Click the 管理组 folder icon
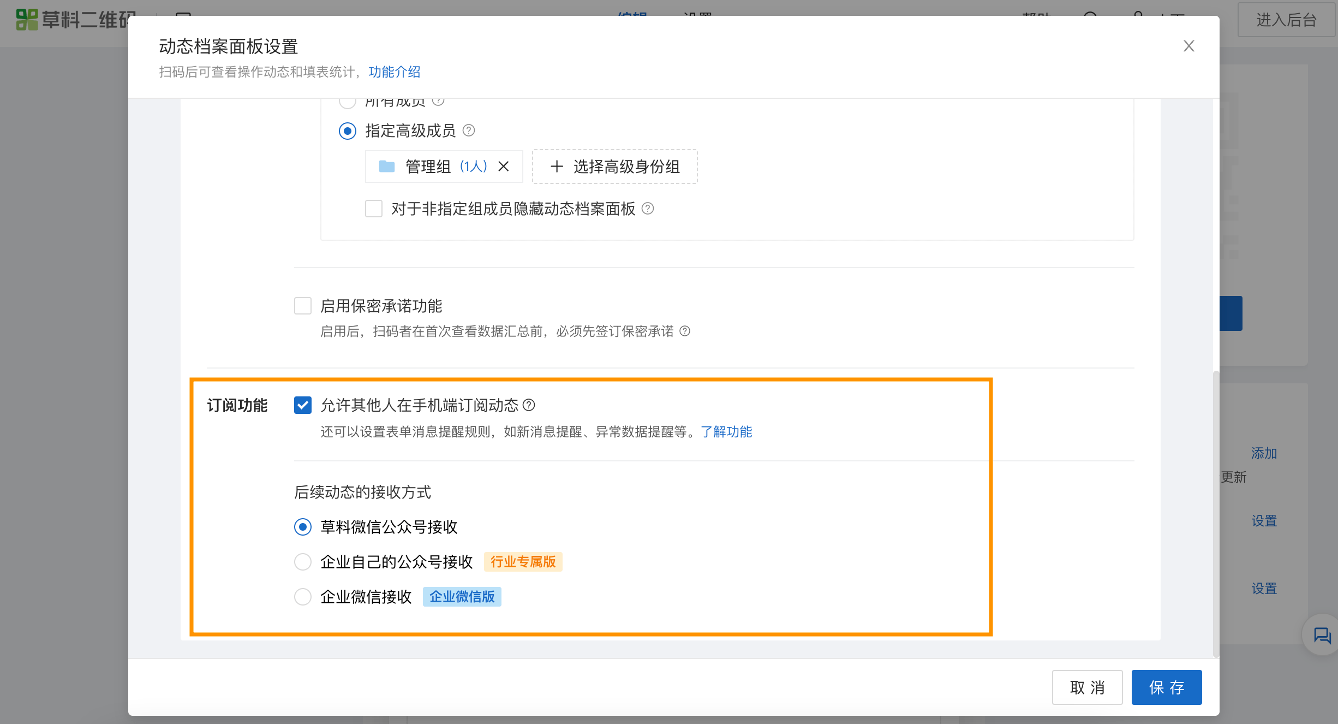1338x724 pixels. click(x=387, y=166)
